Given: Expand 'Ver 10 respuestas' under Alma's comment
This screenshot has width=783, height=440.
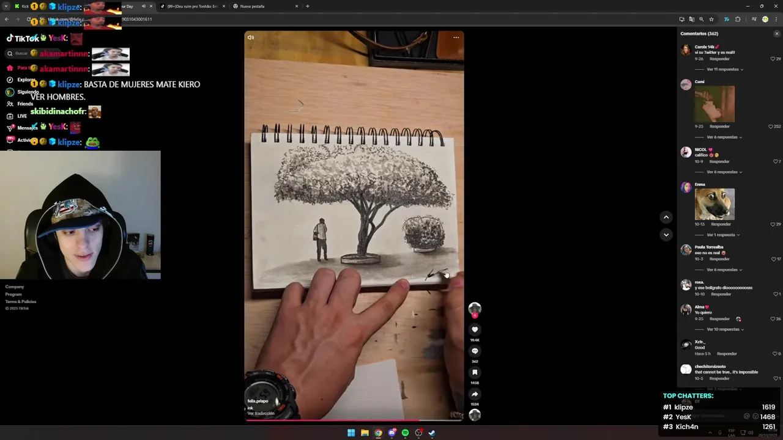Looking at the screenshot, I should [725, 329].
